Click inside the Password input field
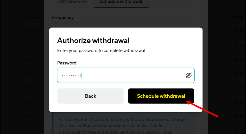The image size is (246, 134). click(x=126, y=75)
